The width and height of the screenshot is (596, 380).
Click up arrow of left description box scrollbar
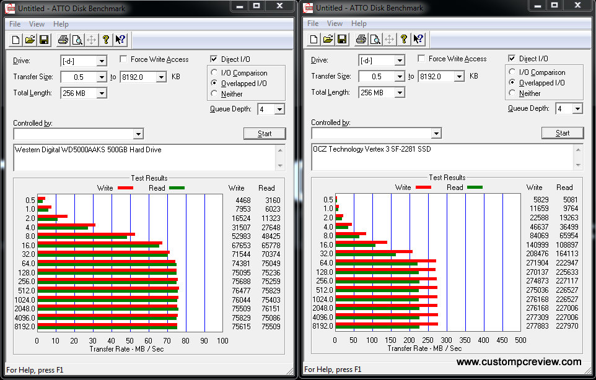280,150
